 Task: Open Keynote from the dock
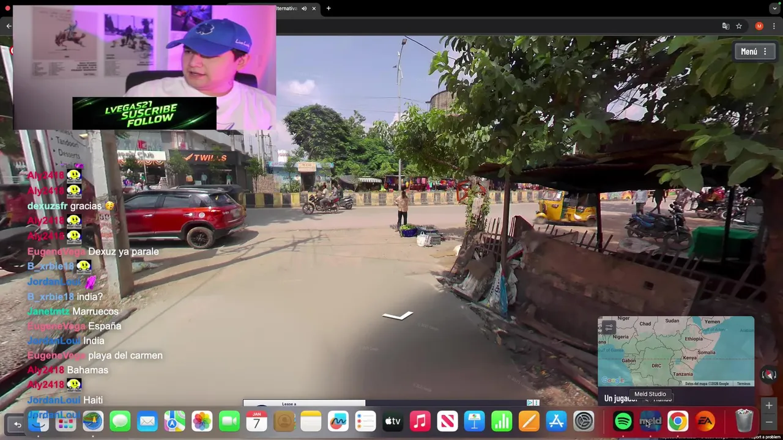[475, 422]
